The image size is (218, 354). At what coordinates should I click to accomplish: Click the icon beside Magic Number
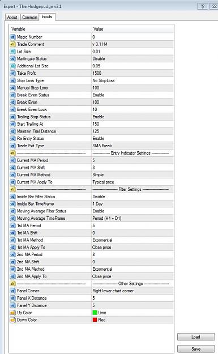tap(12, 37)
